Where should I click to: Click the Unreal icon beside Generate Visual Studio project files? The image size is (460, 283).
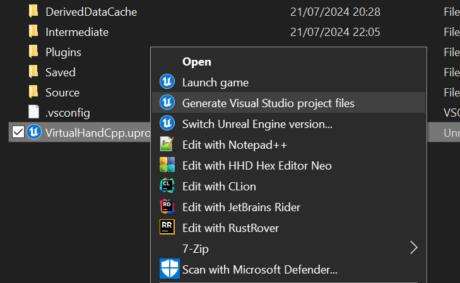click(167, 103)
